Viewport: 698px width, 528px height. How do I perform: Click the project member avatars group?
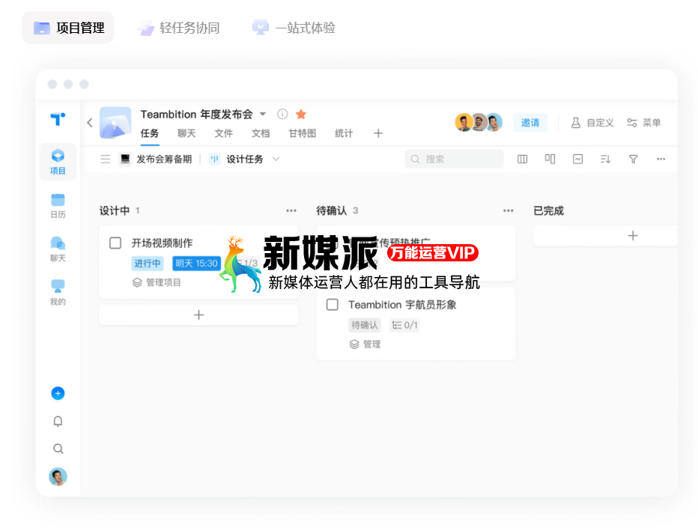479,122
